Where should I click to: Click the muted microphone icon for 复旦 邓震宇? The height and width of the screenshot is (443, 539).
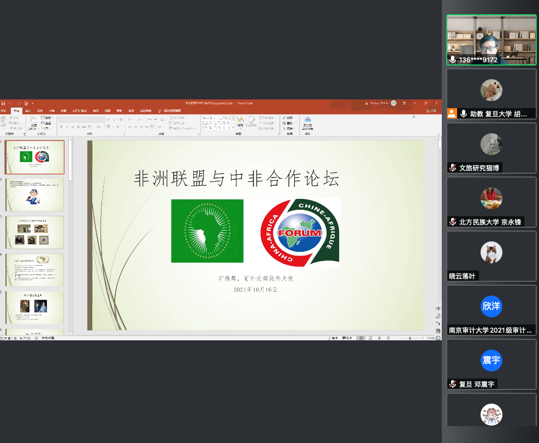coord(453,384)
